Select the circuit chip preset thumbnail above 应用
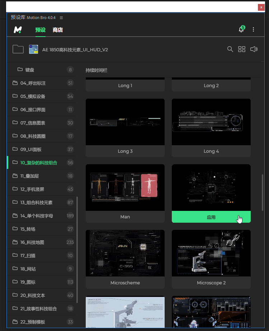Image resolution: width=269 pixels, height=331 pixels. [211, 188]
